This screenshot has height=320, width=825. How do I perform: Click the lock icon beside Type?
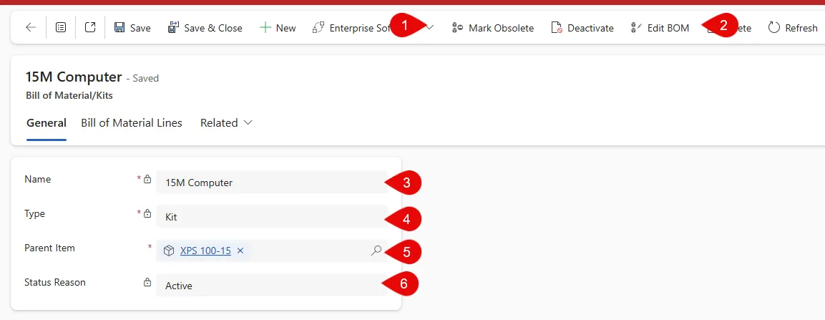[147, 213]
